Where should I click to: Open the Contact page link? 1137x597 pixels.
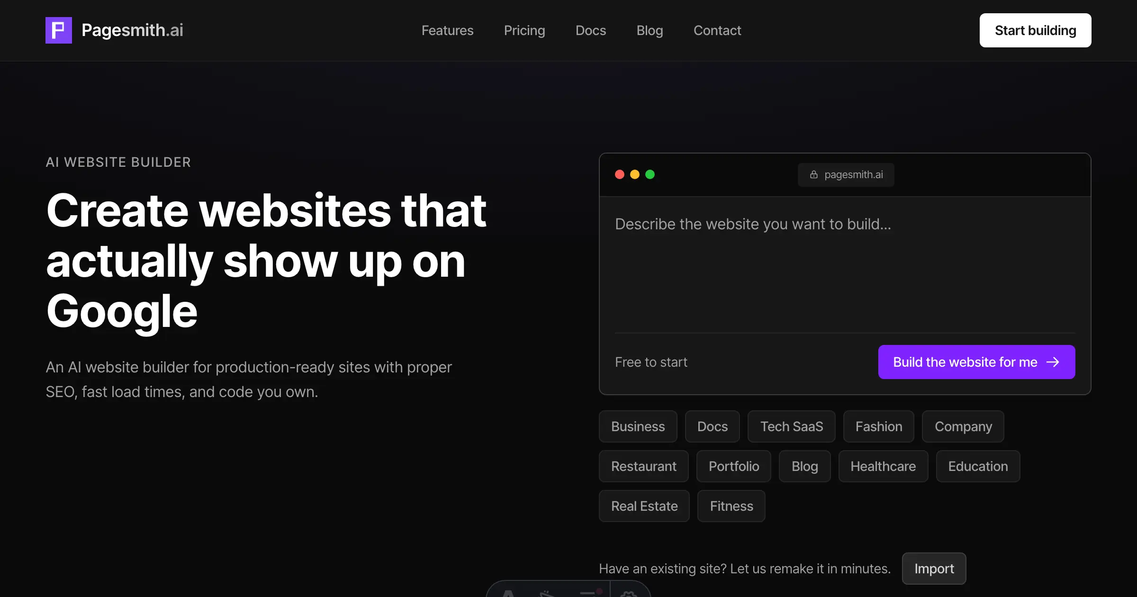pyautogui.click(x=717, y=30)
